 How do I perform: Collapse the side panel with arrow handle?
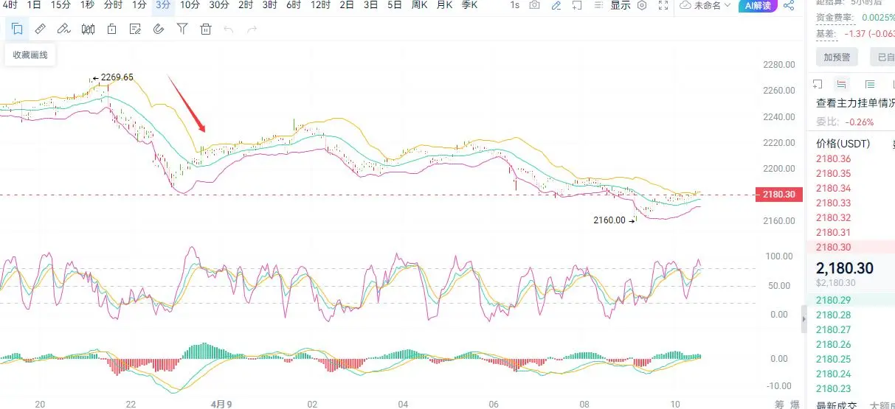[804, 318]
